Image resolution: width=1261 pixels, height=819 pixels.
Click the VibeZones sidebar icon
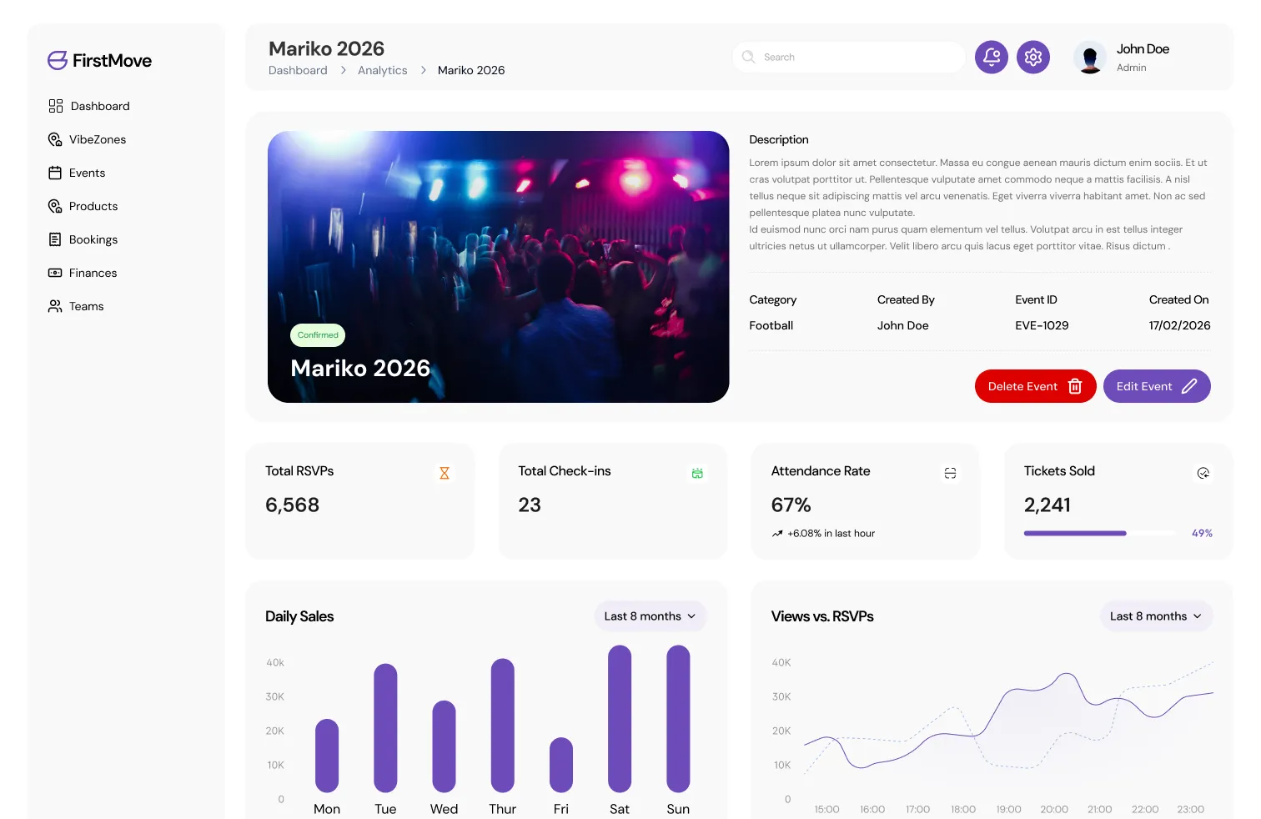pos(55,139)
